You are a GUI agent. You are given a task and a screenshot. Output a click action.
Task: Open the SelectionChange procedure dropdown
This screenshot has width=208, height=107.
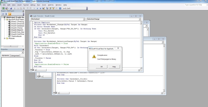pyautogui.click(x=140, y=19)
